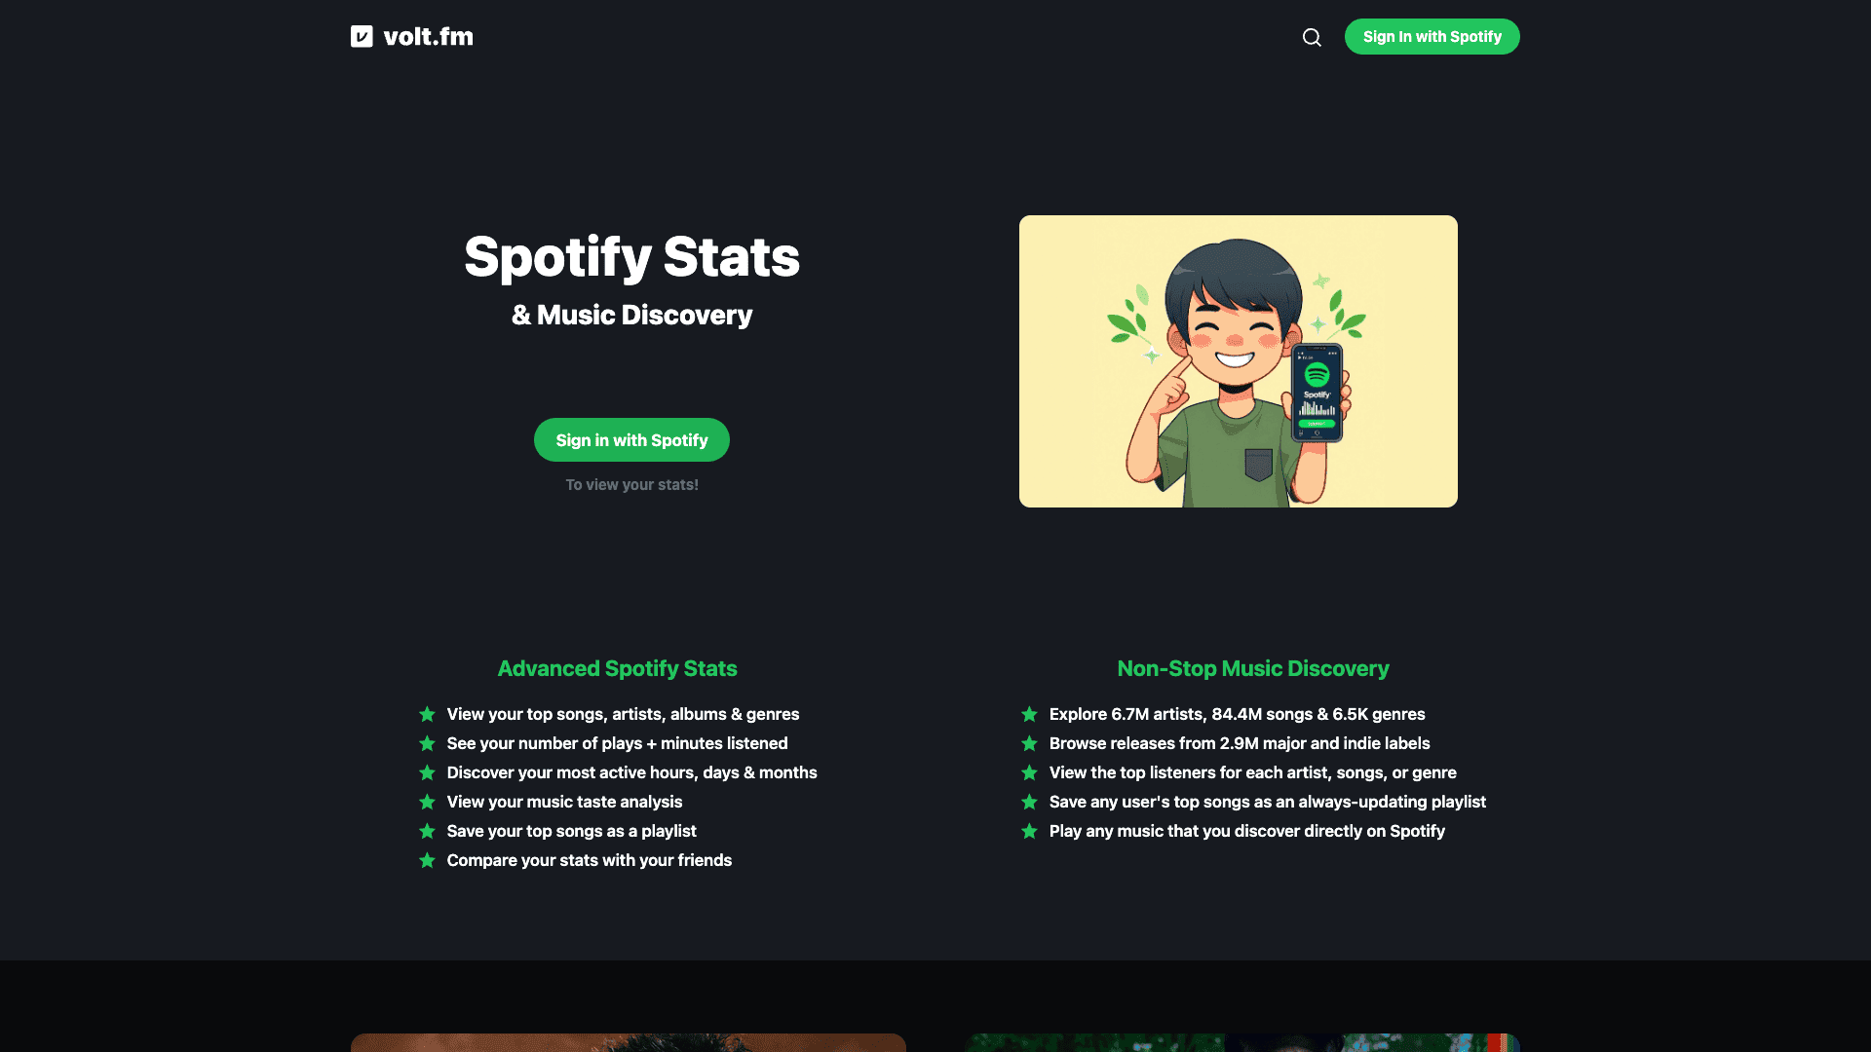Click the hero Sign in with Spotify button
Image resolution: width=1871 pixels, height=1052 pixels.
631,440
